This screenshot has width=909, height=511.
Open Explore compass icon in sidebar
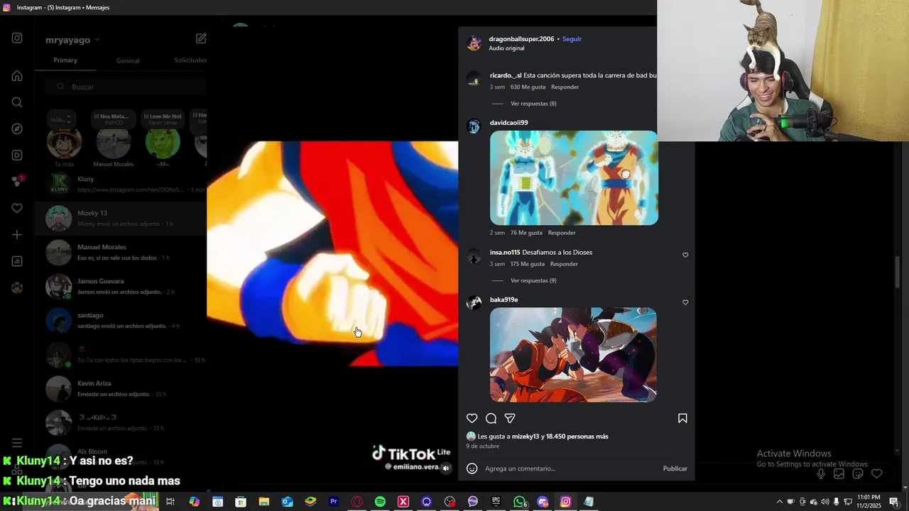pos(17,128)
